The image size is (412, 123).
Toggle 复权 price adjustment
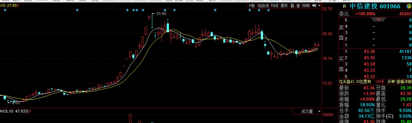pos(284,6)
